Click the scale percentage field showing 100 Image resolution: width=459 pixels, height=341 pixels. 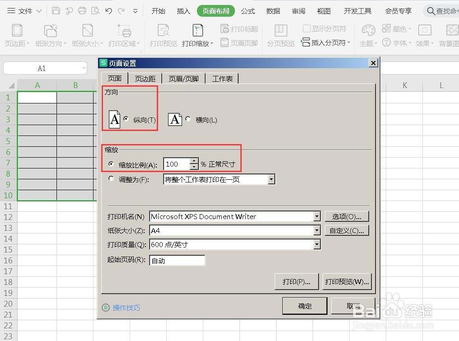pos(177,164)
